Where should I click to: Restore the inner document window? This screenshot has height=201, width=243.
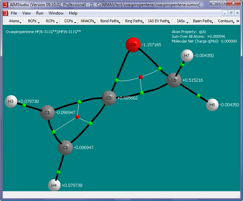[x=231, y=13]
